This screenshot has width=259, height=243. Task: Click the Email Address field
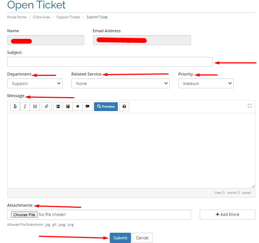[x=142, y=40]
